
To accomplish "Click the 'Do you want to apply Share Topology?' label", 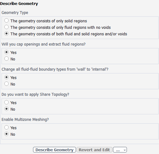I will (x=35, y=95).
